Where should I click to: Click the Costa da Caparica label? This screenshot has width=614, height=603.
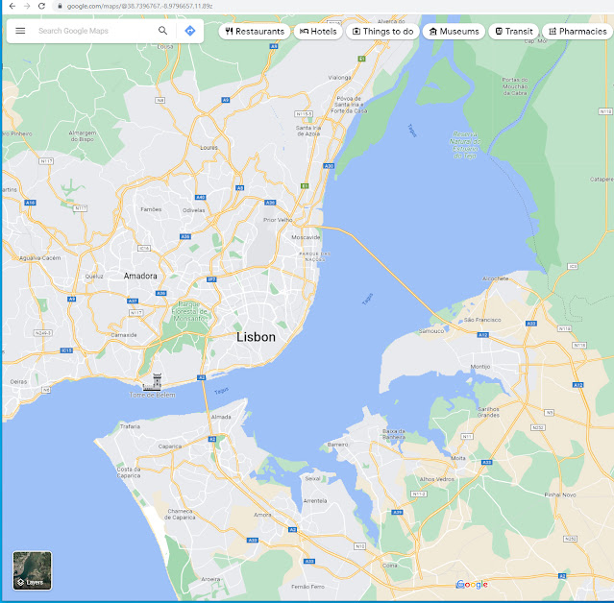[129, 472]
